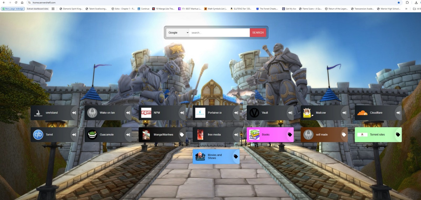Click the arrow on Mailcow tile

(344, 113)
